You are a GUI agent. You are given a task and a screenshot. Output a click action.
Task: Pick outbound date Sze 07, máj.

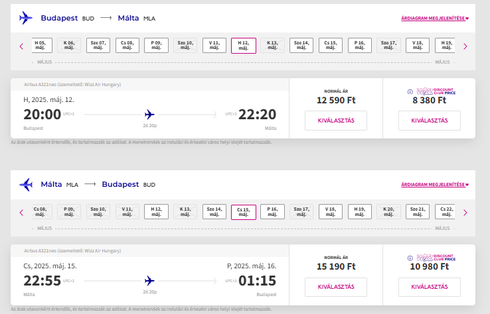[x=98, y=46]
